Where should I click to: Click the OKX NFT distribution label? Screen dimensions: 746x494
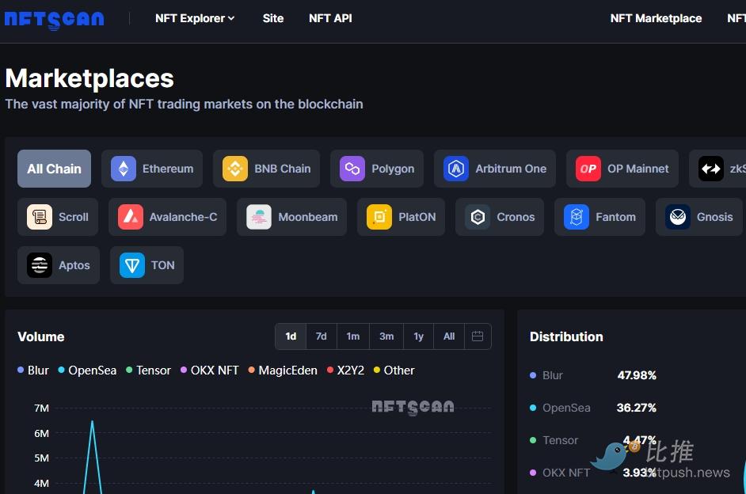pyautogui.click(x=566, y=473)
